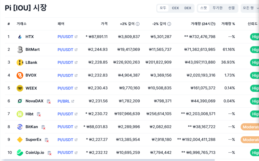Viewport: 259px width, 161px height.
Task: Click external link icon in BVOX pair cell
Action: coord(76,75)
